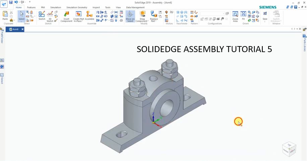
Task: Open the Configurations combo box
Action: (212, 13)
